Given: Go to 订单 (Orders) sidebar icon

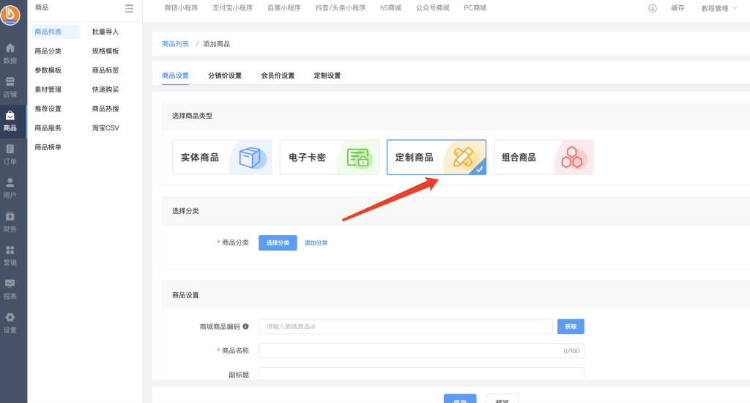Looking at the screenshot, I should tap(10, 154).
